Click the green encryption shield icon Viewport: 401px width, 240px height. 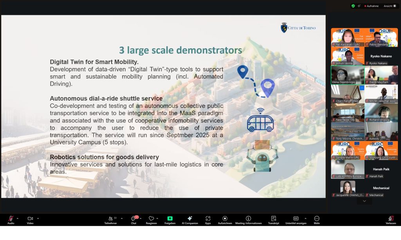pos(353,6)
